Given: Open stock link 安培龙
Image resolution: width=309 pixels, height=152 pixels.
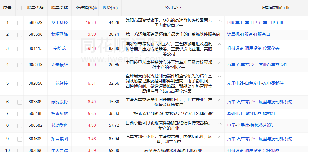Looking at the screenshot, I should [59, 48].
